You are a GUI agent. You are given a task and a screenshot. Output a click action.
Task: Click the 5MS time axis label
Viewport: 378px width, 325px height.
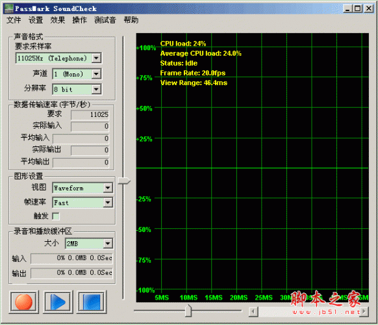coord(162,298)
